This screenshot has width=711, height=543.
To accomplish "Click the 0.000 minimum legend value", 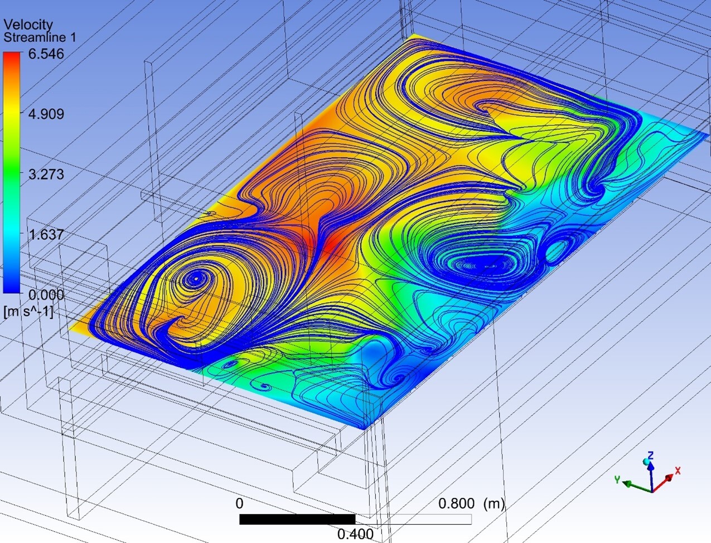I will 46,294.
